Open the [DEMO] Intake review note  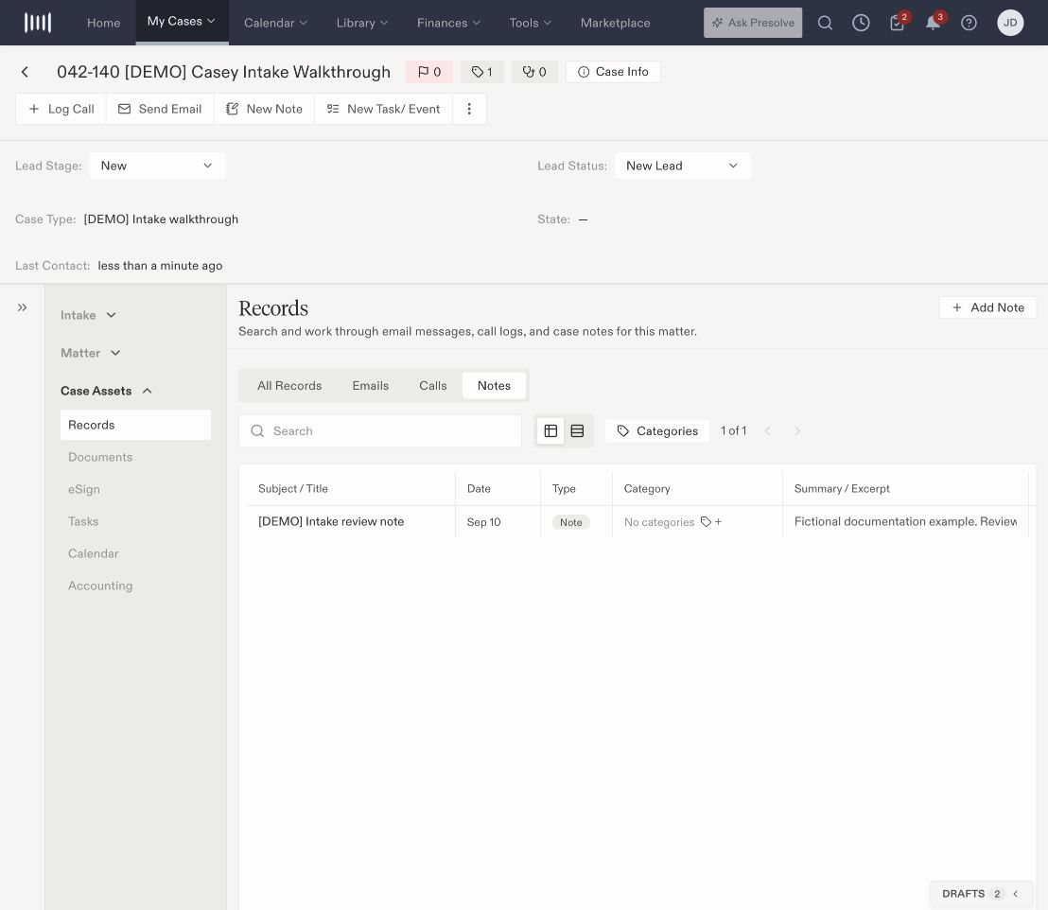point(331,521)
